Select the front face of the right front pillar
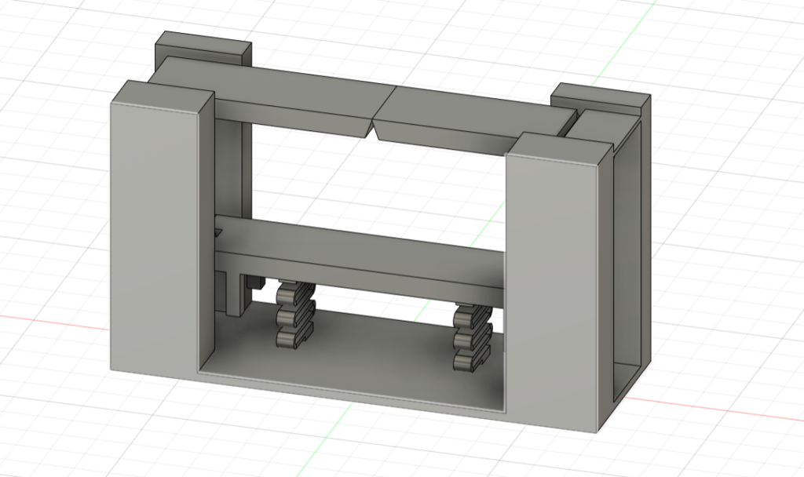The height and width of the screenshot is (477, 804). pos(551,292)
